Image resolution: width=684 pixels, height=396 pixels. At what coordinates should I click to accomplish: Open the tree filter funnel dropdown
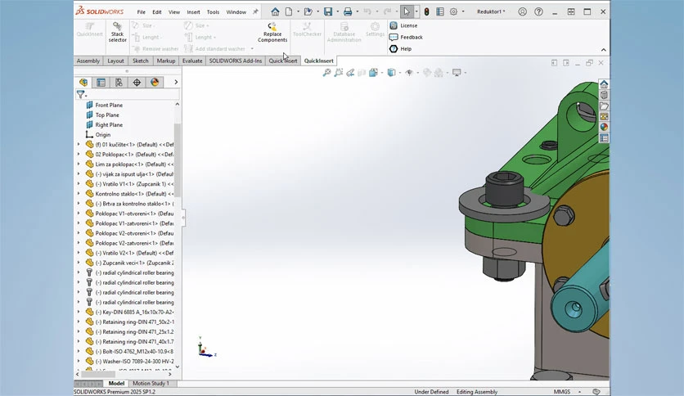82,94
